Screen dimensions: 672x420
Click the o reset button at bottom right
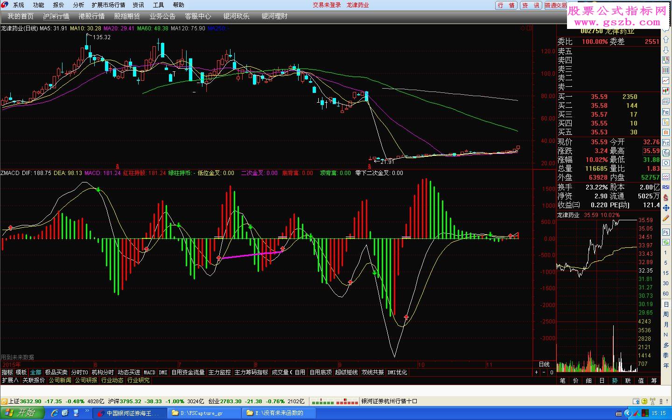coord(552,372)
